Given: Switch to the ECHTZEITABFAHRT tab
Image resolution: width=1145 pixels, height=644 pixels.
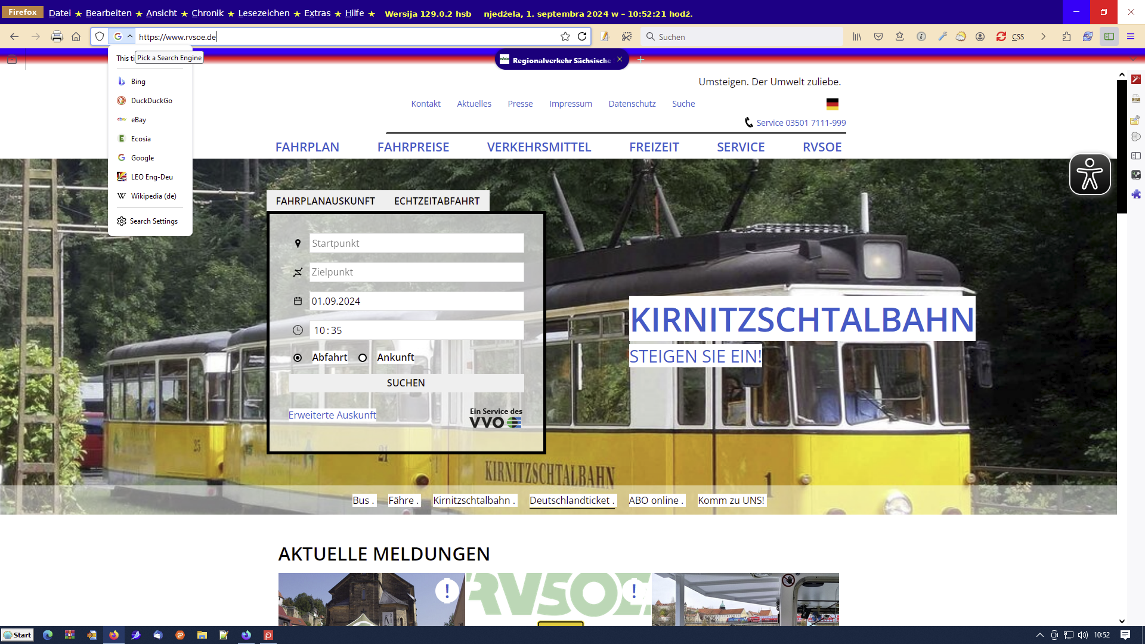Looking at the screenshot, I should pos(437,201).
